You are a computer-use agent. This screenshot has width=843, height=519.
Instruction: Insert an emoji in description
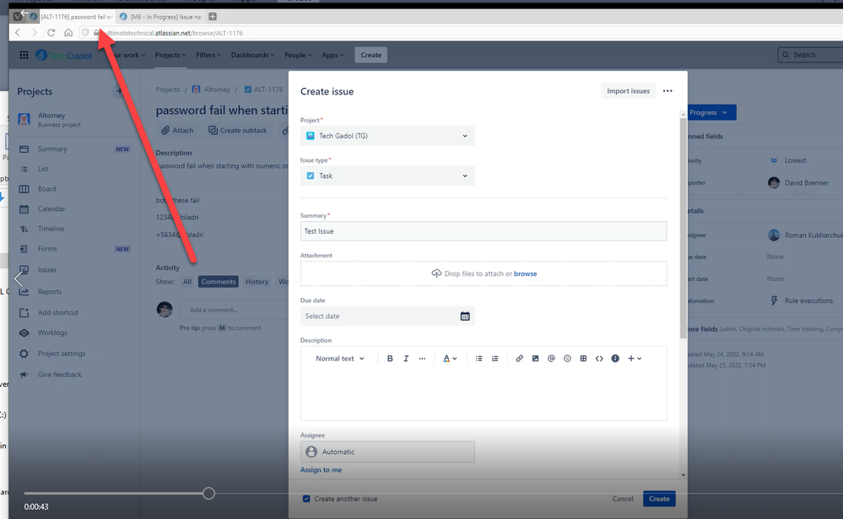pyautogui.click(x=567, y=359)
